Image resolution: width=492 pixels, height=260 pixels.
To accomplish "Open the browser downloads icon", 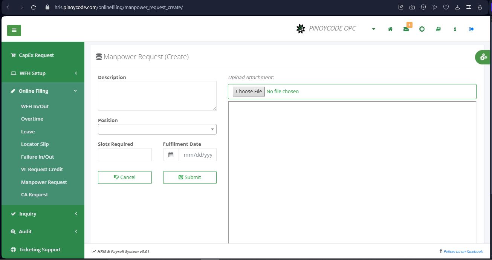I will click(x=457, y=7).
